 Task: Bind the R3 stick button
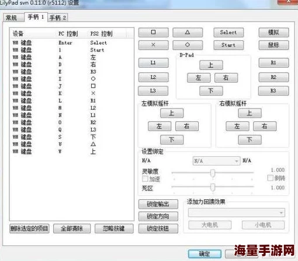point(273,91)
